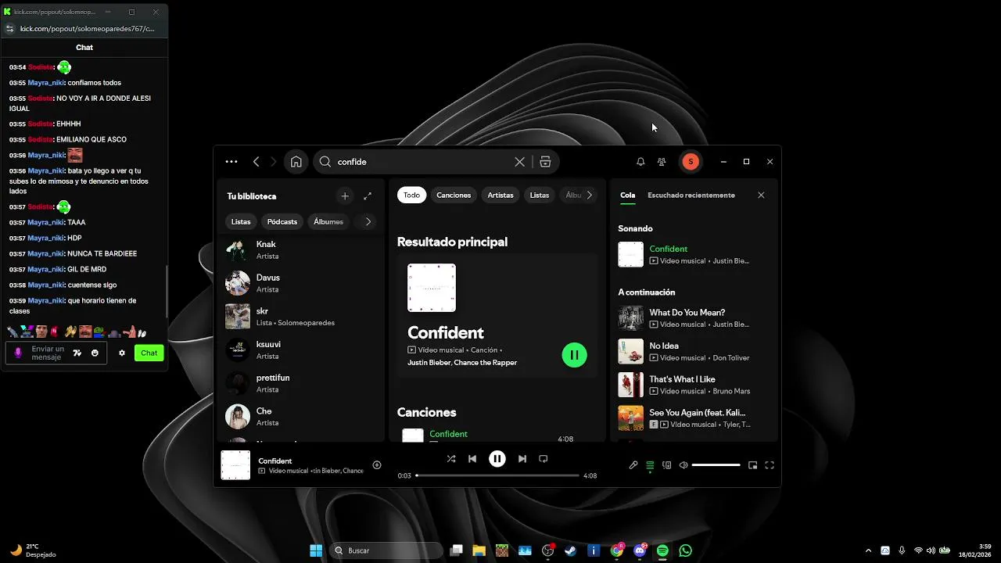Viewport: 1001px width, 563px height.
Task: Toggle repeat in the player bar
Action: (544, 459)
